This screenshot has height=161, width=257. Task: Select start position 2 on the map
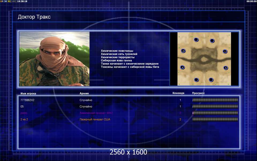click(183, 51)
